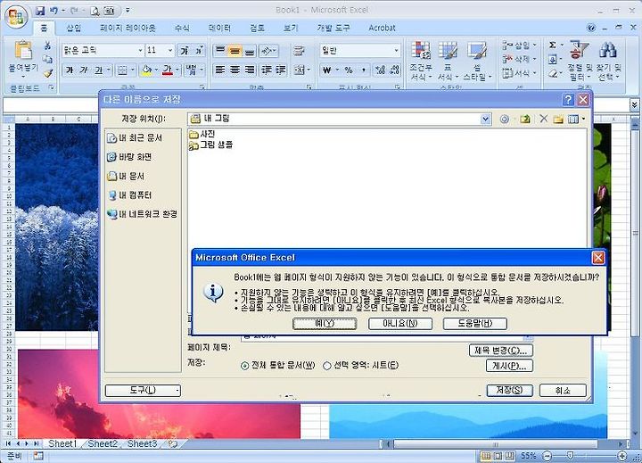Select the Entire Workbook radio option
This screenshot has width=642, height=463.
(245, 366)
